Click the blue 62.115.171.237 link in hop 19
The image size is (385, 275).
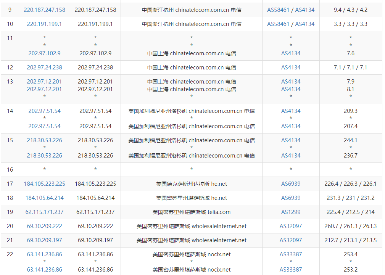click(x=44, y=212)
